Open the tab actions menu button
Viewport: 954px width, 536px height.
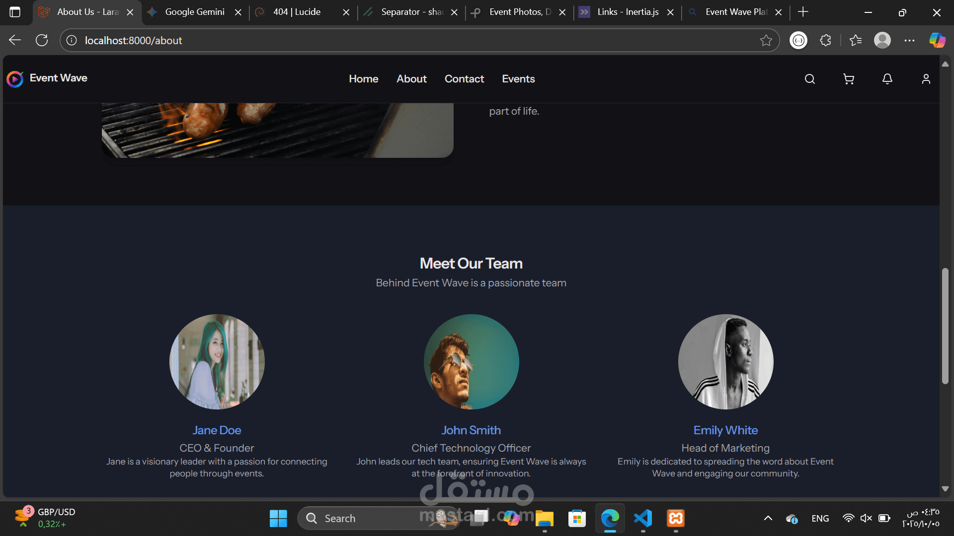click(x=15, y=12)
